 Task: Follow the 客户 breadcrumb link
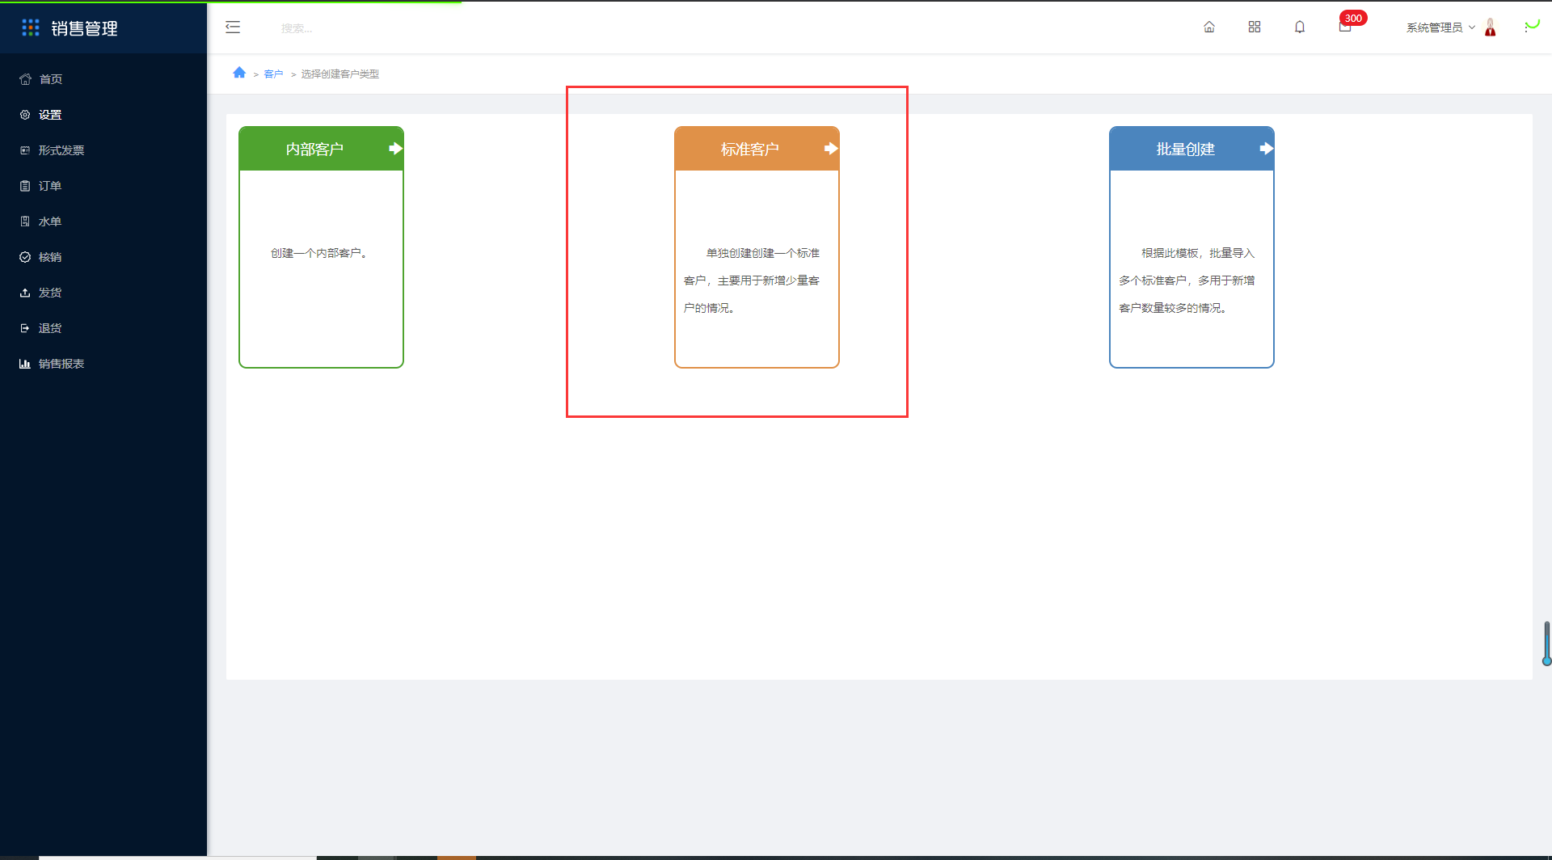(273, 74)
